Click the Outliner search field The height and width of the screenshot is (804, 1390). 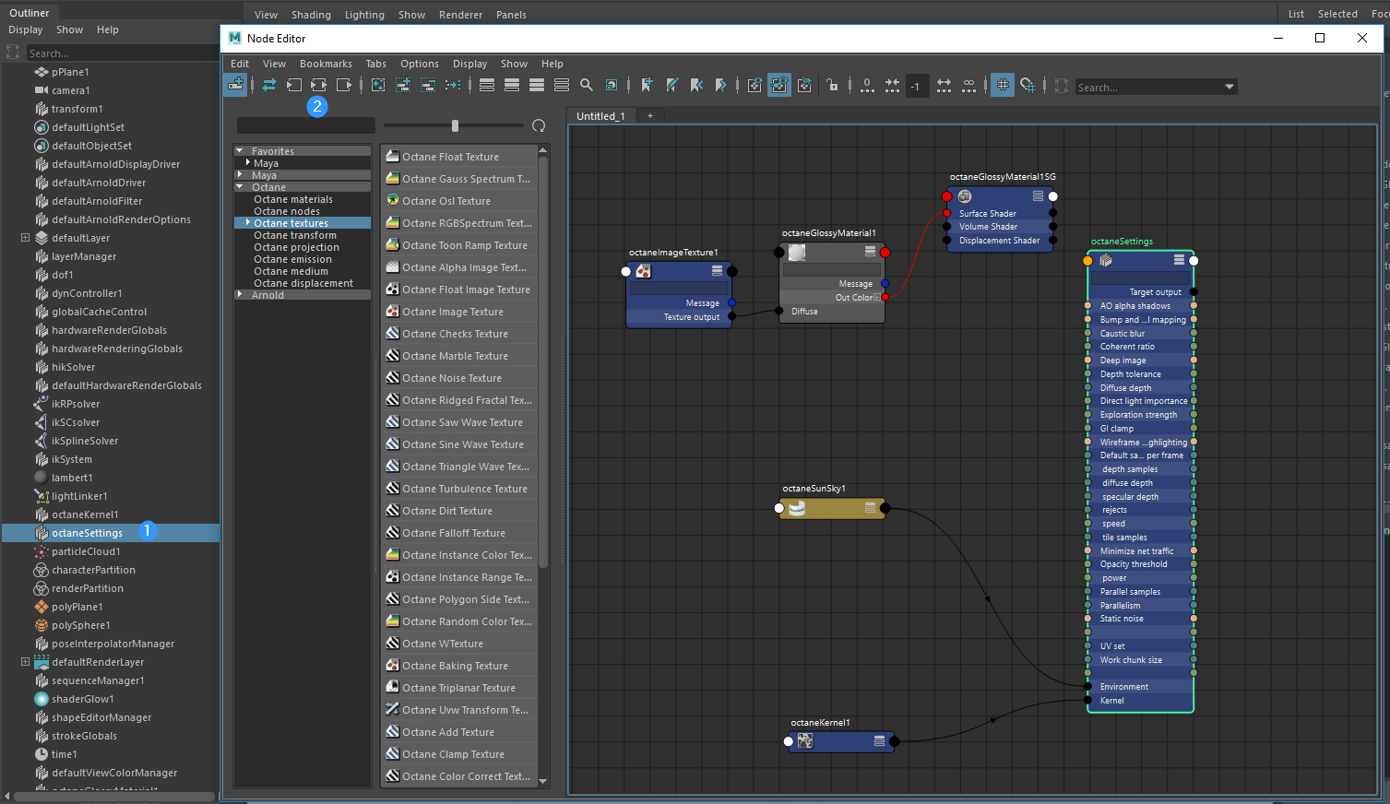(121, 53)
